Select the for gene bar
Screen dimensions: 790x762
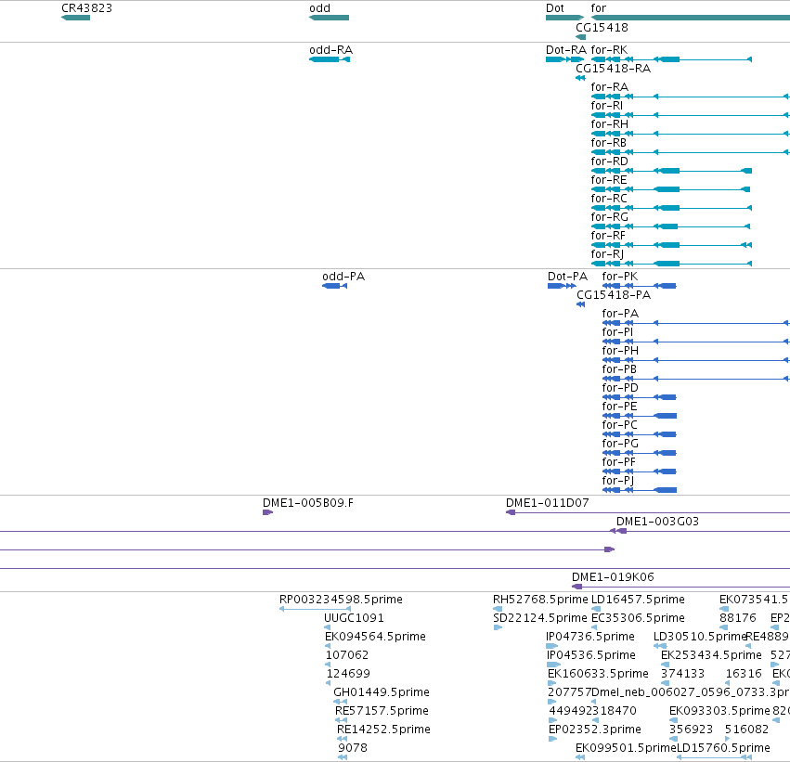pyautogui.click(x=691, y=18)
